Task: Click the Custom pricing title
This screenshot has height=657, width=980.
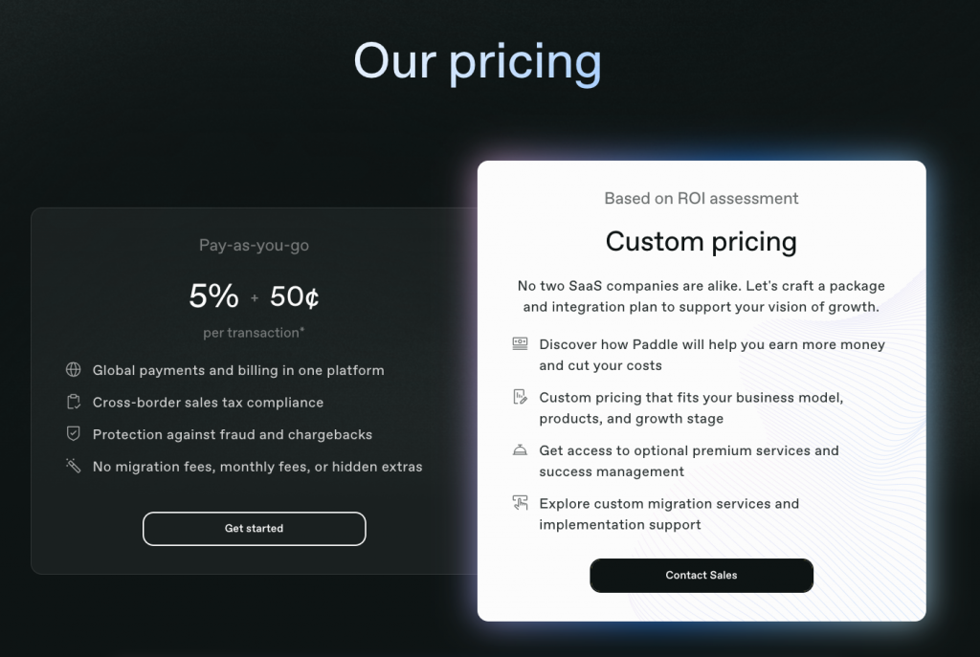Action: pos(702,242)
